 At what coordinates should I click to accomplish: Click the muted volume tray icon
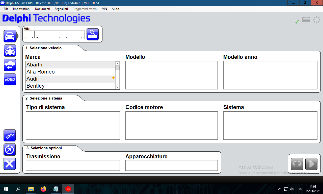click(292, 189)
